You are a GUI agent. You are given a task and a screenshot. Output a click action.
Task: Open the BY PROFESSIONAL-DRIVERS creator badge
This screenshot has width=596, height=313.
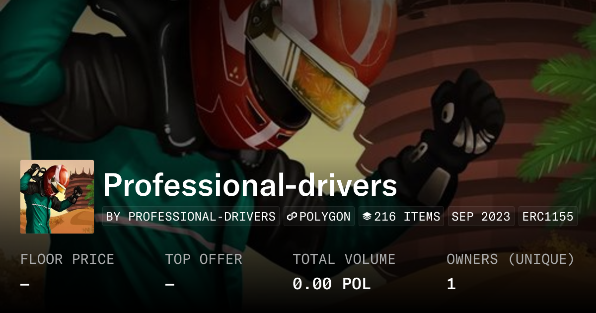click(x=191, y=217)
